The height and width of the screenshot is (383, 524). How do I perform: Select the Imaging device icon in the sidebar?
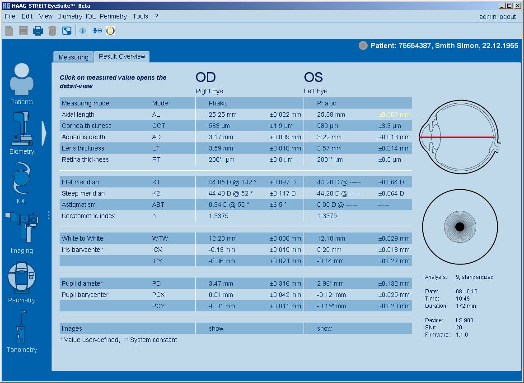coord(22,233)
